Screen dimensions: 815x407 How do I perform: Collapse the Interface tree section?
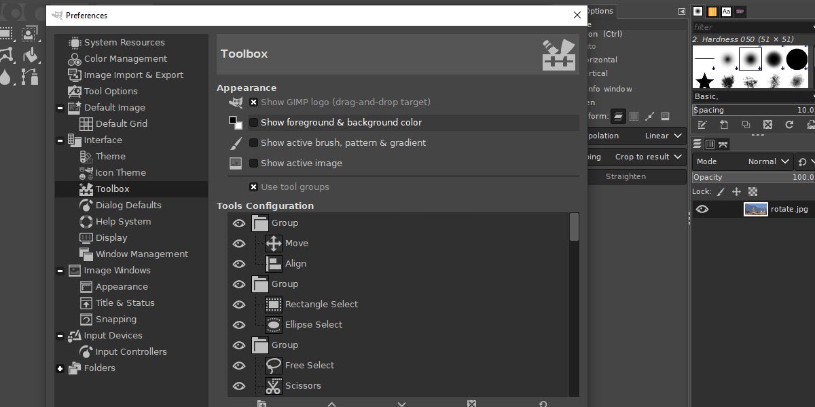[60, 140]
